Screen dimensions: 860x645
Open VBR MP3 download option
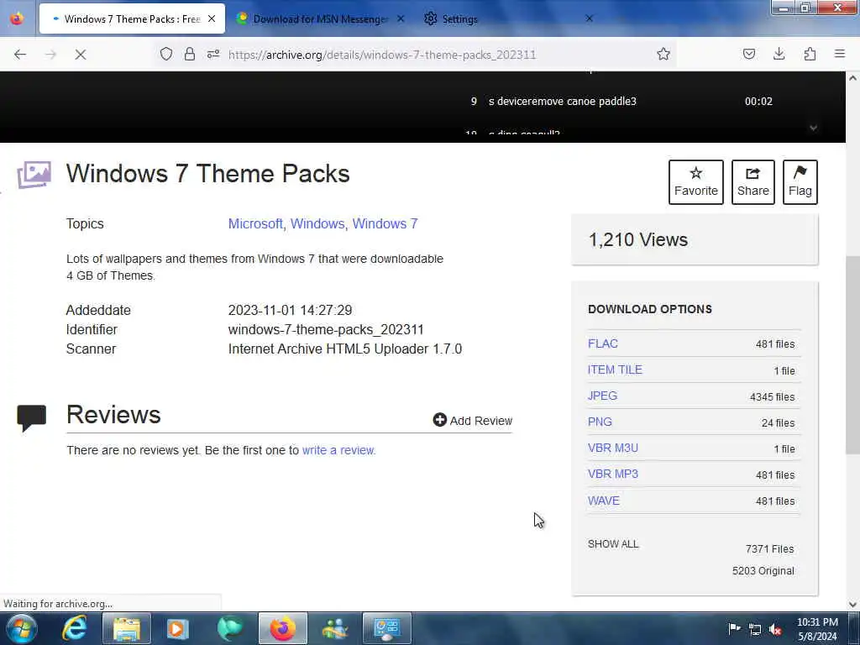(x=612, y=474)
